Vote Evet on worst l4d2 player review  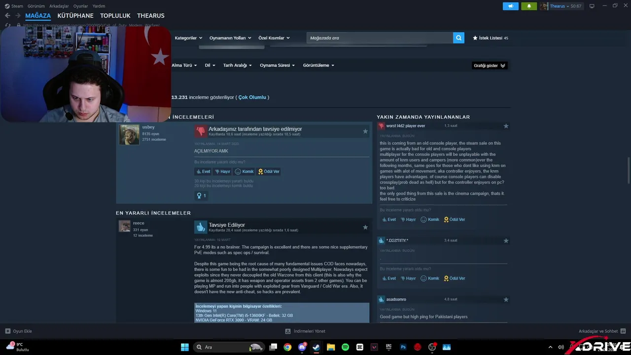coord(388,219)
